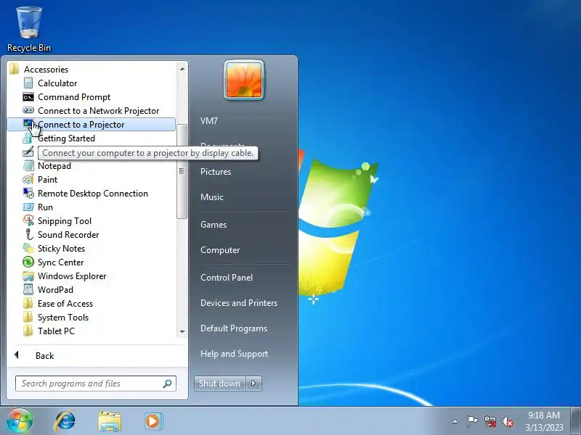Collapse the Accessories folder
This screenshot has width=581, height=435.
46,70
